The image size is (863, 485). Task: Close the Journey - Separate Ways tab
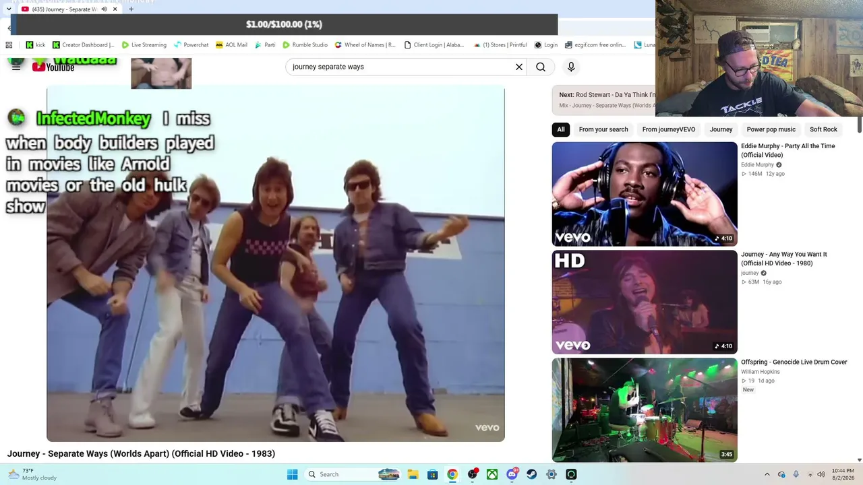pos(115,9)
